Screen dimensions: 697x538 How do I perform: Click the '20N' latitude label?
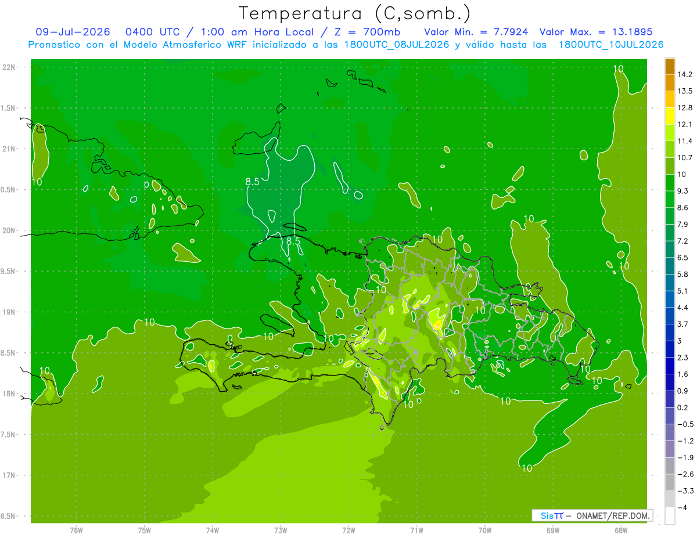[x=9, y=230]
